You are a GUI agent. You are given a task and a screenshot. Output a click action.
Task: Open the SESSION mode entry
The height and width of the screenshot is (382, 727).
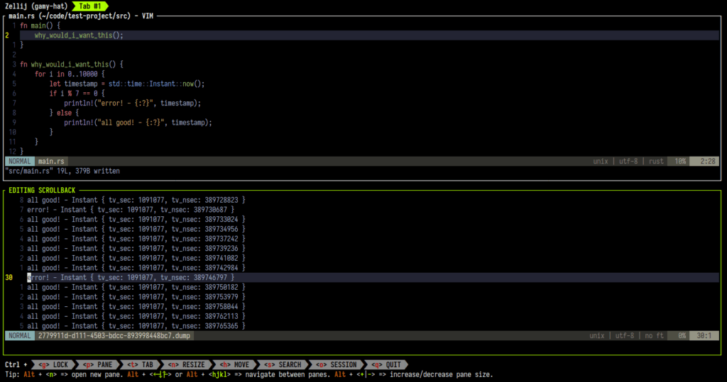click(x=335, y=364)
